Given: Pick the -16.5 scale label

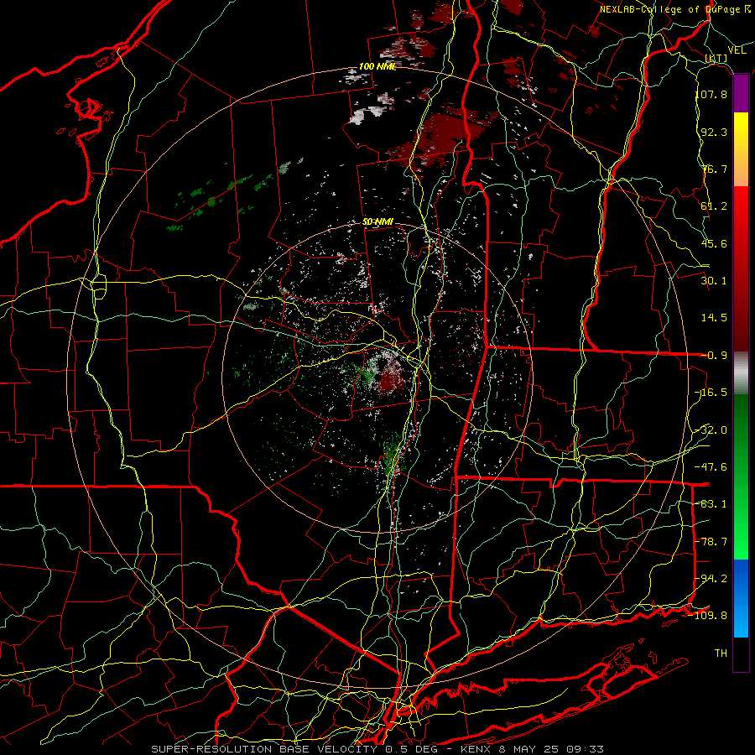Looking at the screenshot, I should coord(711,393).
